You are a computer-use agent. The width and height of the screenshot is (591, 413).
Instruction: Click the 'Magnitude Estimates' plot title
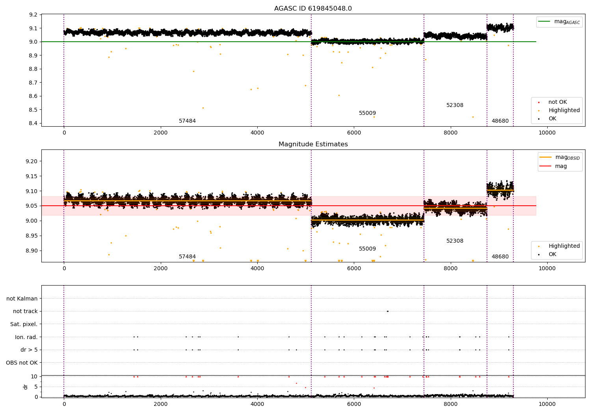[x=313, y=144]
